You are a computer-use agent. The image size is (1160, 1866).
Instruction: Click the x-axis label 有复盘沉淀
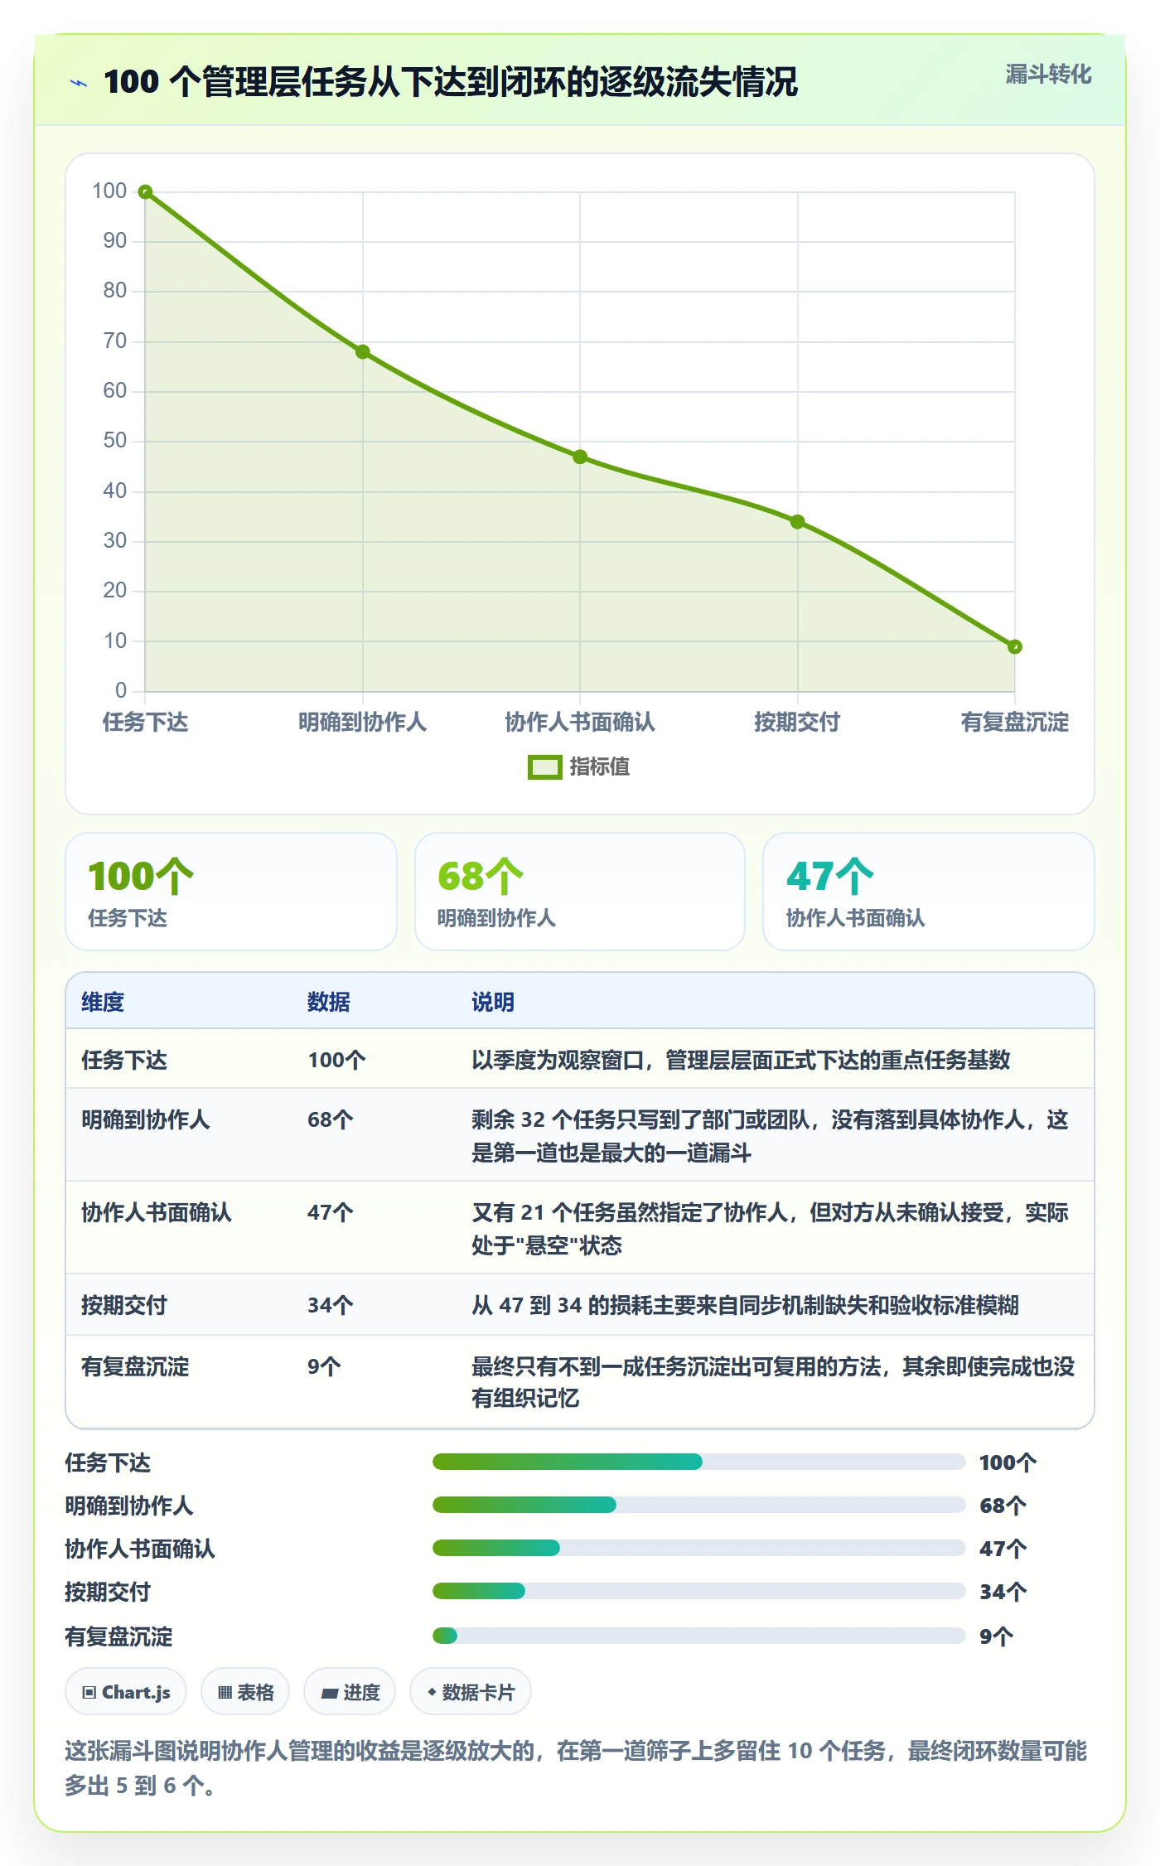[1014, 722]
